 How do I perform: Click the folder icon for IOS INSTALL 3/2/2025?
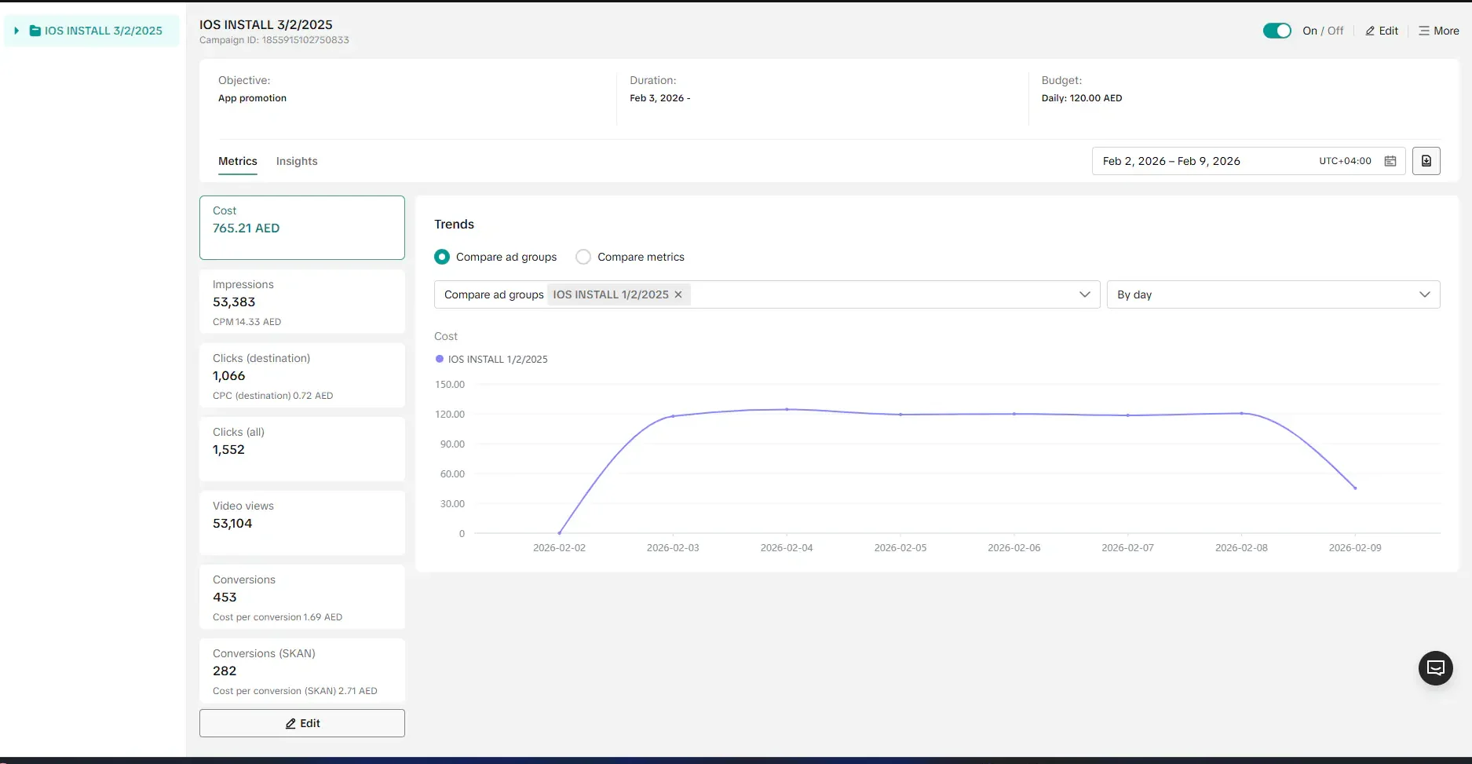[x=35, y=31]
